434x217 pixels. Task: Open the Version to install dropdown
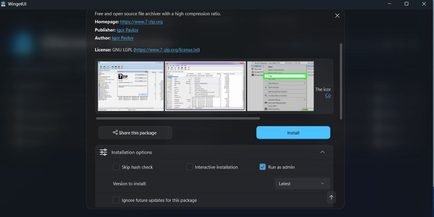[x=302, y=183]
